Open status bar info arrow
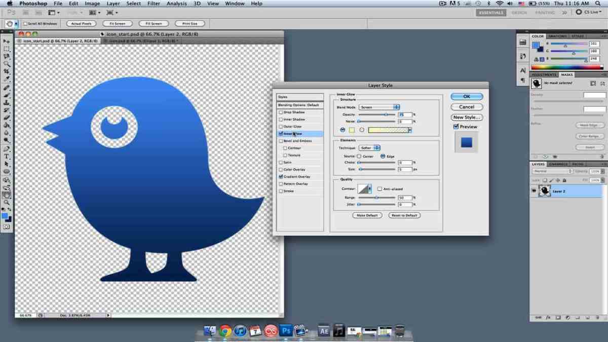 point(108,315)
